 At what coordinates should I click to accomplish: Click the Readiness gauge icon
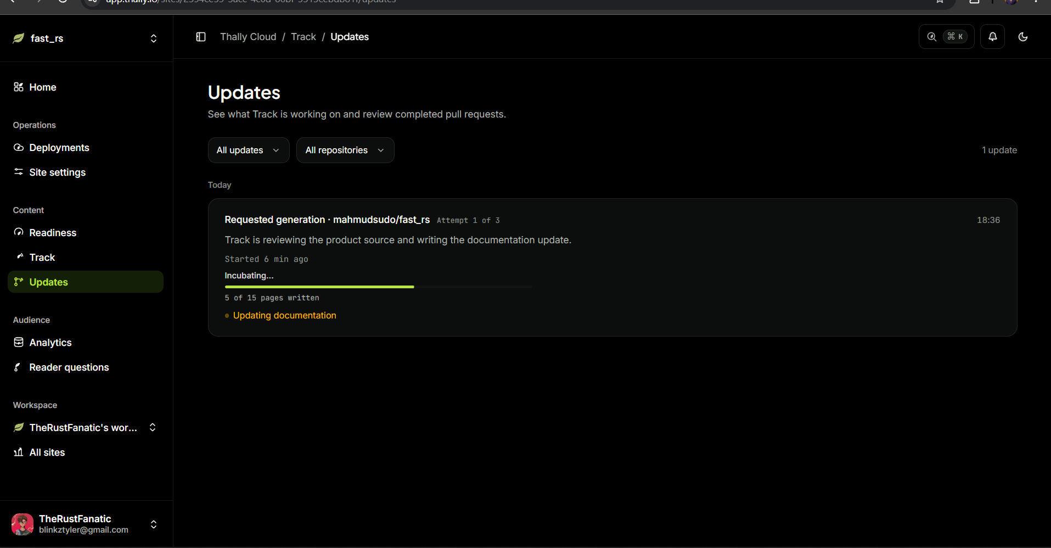19,232
